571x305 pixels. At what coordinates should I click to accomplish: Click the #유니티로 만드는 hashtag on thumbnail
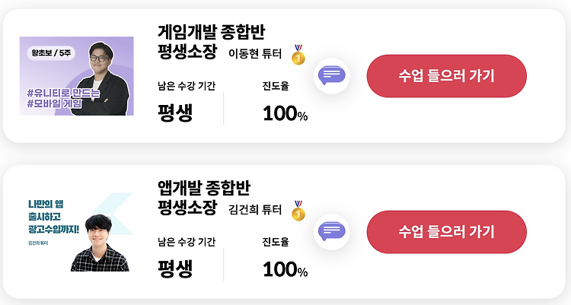click(63, 94)
